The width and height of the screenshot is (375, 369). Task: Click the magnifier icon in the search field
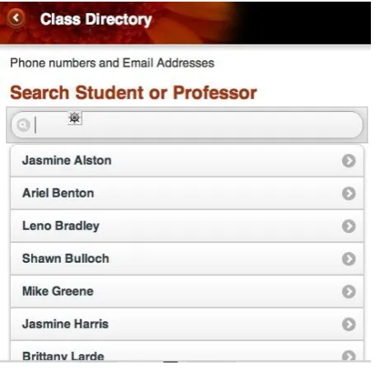23,125
